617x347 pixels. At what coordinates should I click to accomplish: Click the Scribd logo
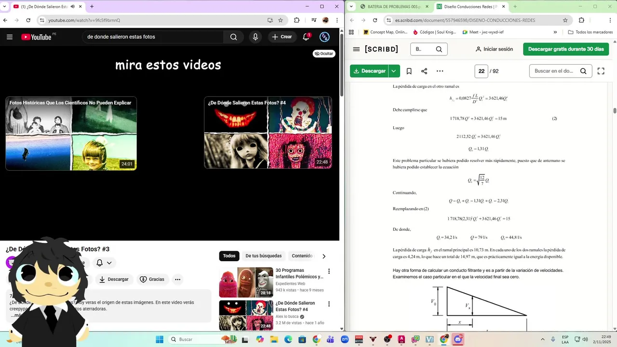[x=381, y=49]
